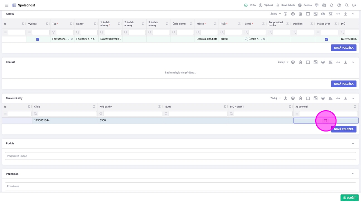Screen dimensions: 361x203
Task: Focus the Poznámka text field
Action: click(180, 187)
